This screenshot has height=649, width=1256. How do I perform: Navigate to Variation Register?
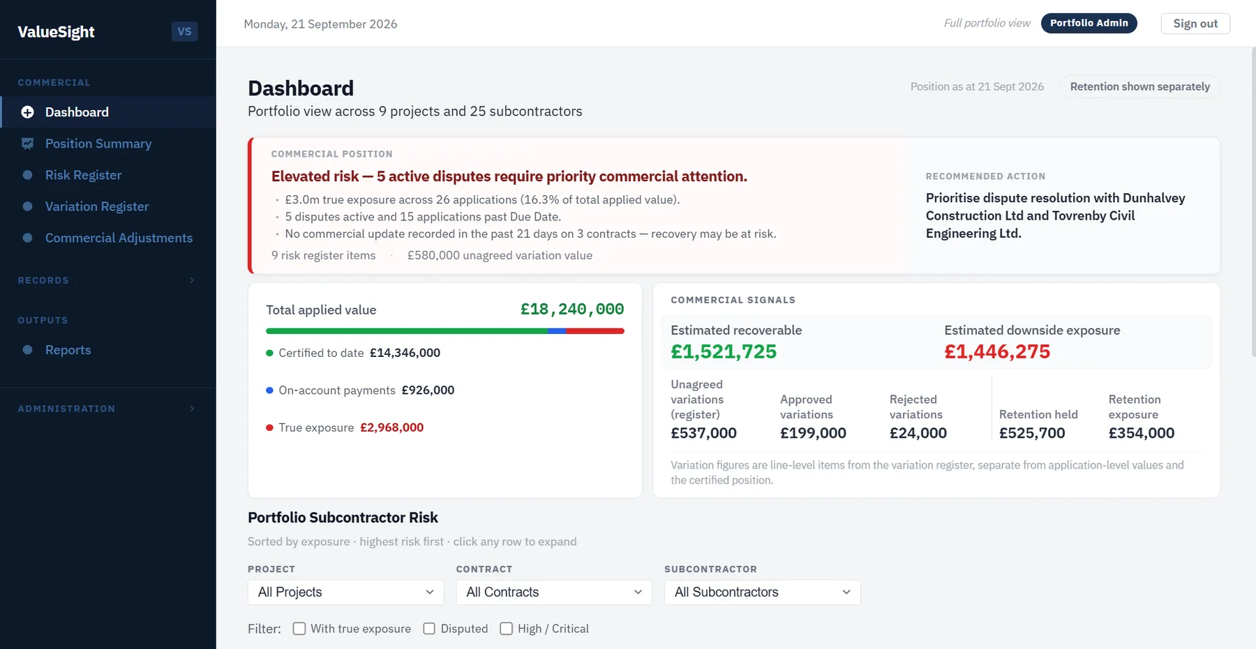108,206
